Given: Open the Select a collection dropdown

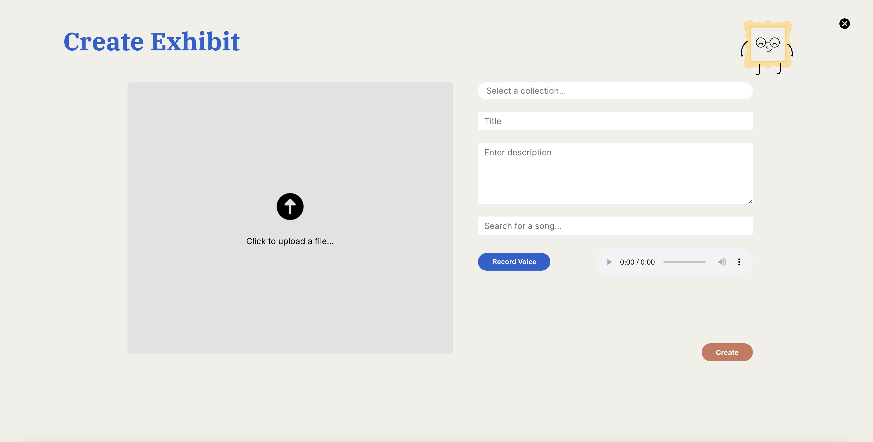Looking at the screenshot, I should 615,91.
